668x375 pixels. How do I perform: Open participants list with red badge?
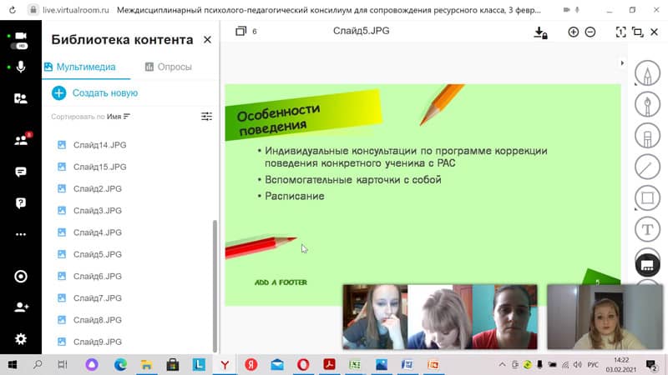tap(21, 139)
